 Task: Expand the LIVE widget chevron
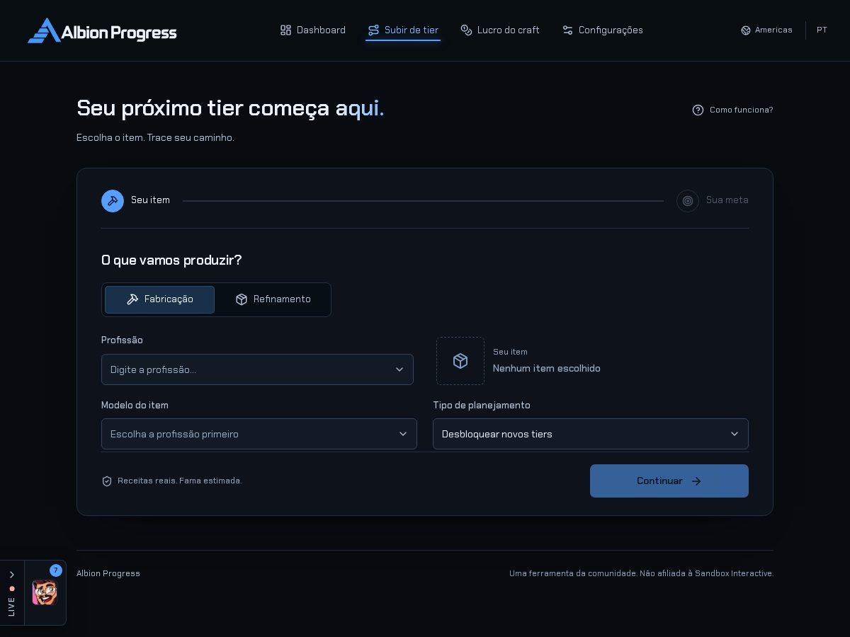tap(12, 575)
